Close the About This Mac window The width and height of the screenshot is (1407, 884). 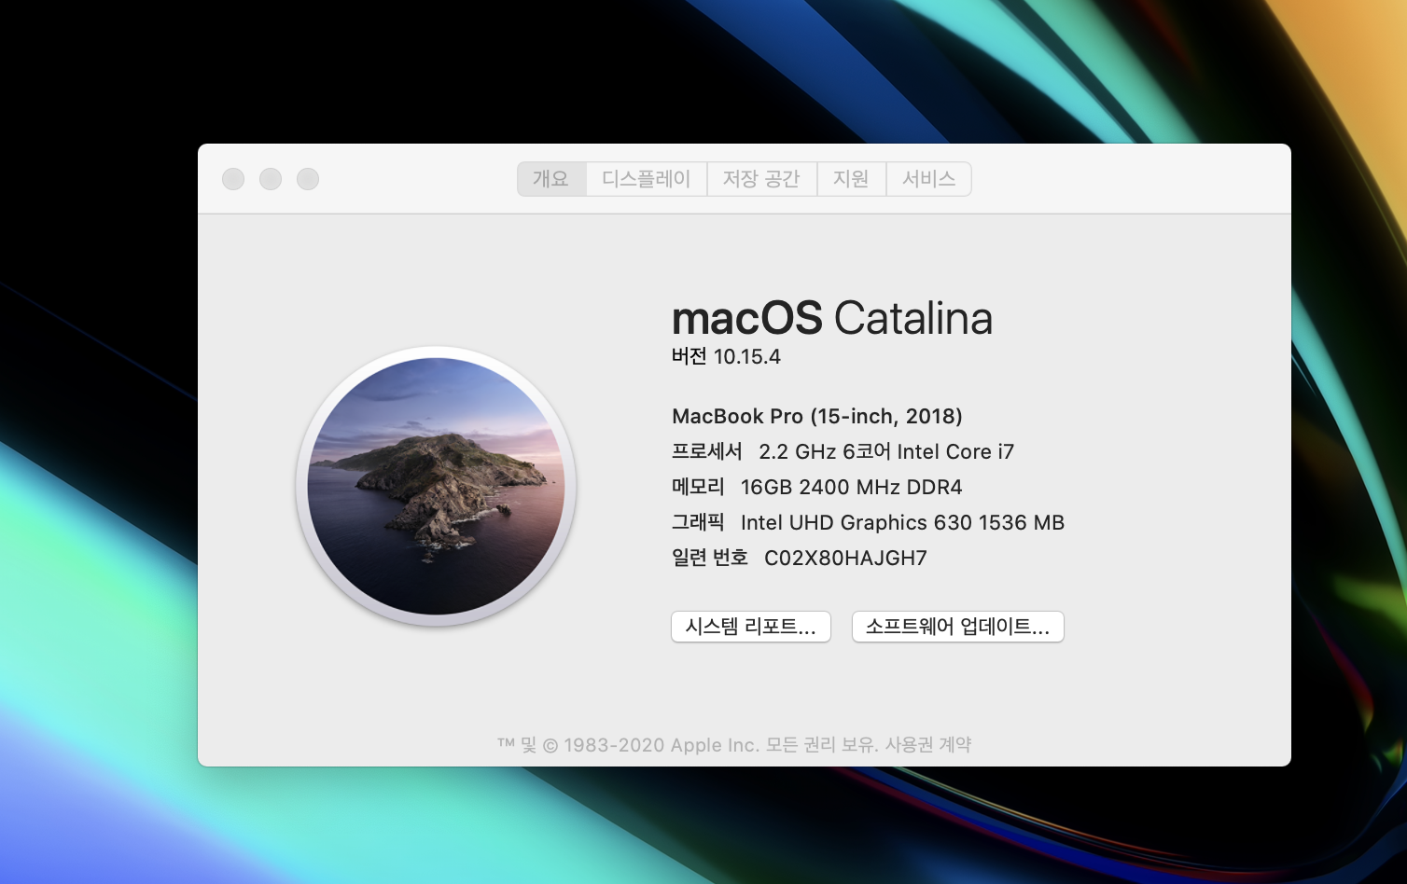tap(233, 179)
